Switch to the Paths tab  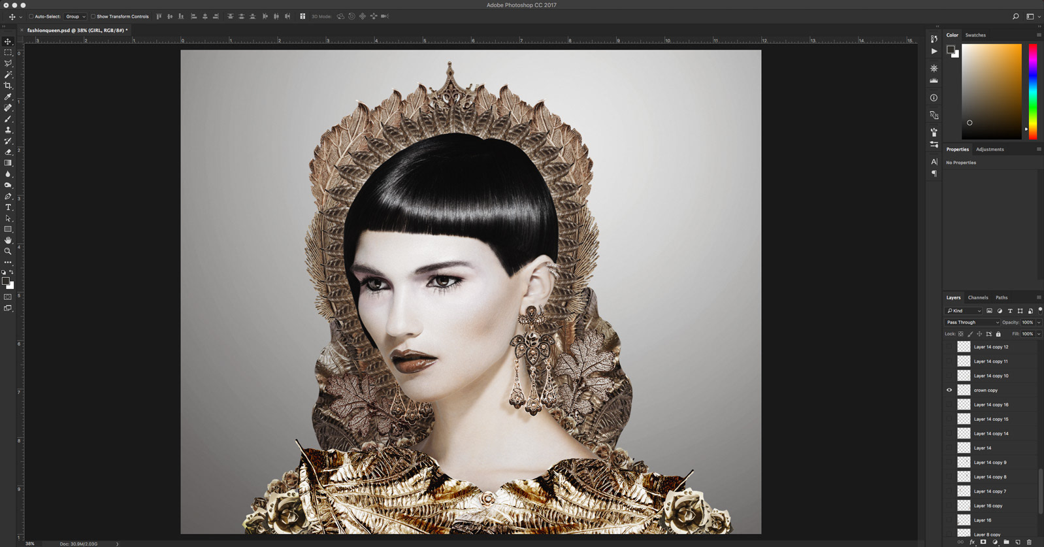click(1002, 297)
